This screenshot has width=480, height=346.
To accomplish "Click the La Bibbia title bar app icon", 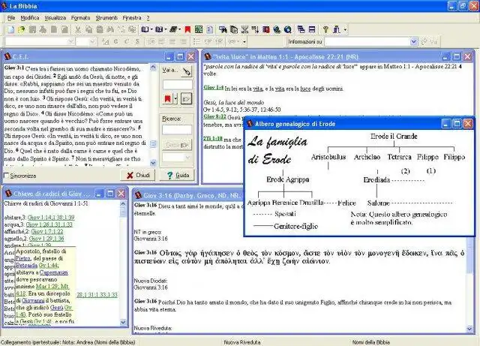I will click(x=4, y=5).
